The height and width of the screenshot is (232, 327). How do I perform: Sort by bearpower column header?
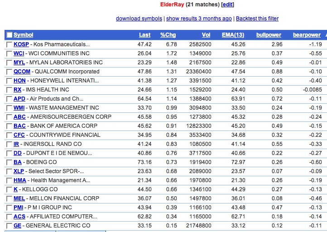tap(307, 35)
